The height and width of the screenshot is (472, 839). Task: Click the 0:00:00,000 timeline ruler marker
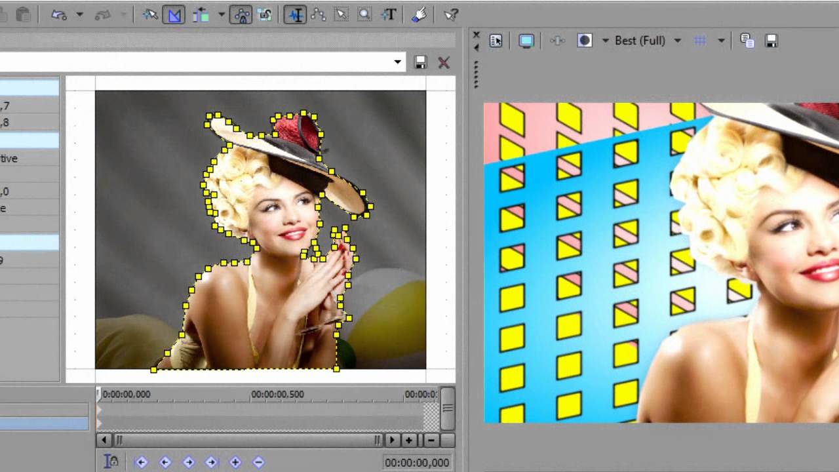[126, 394]
